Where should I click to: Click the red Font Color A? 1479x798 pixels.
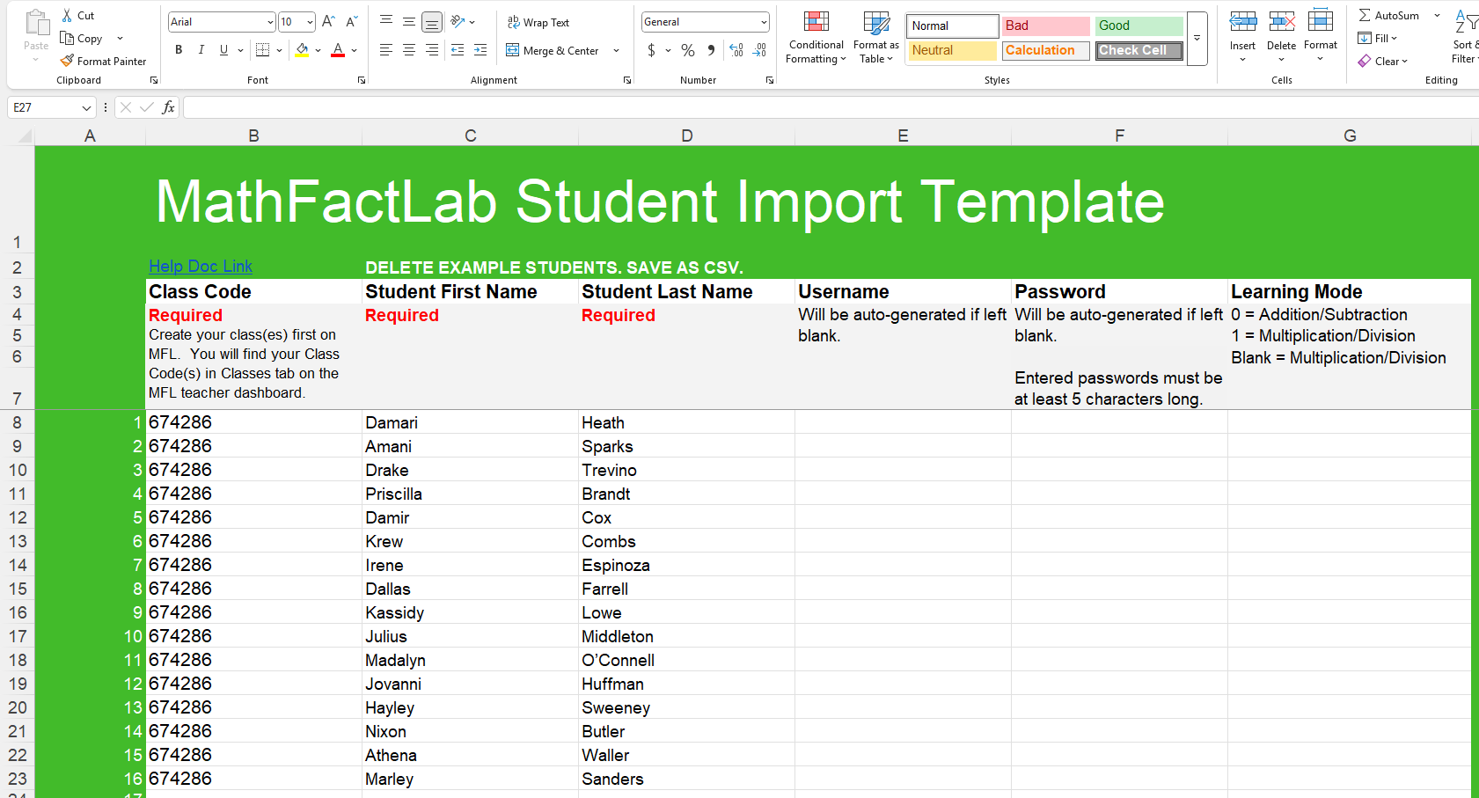(x=338, y=50)
